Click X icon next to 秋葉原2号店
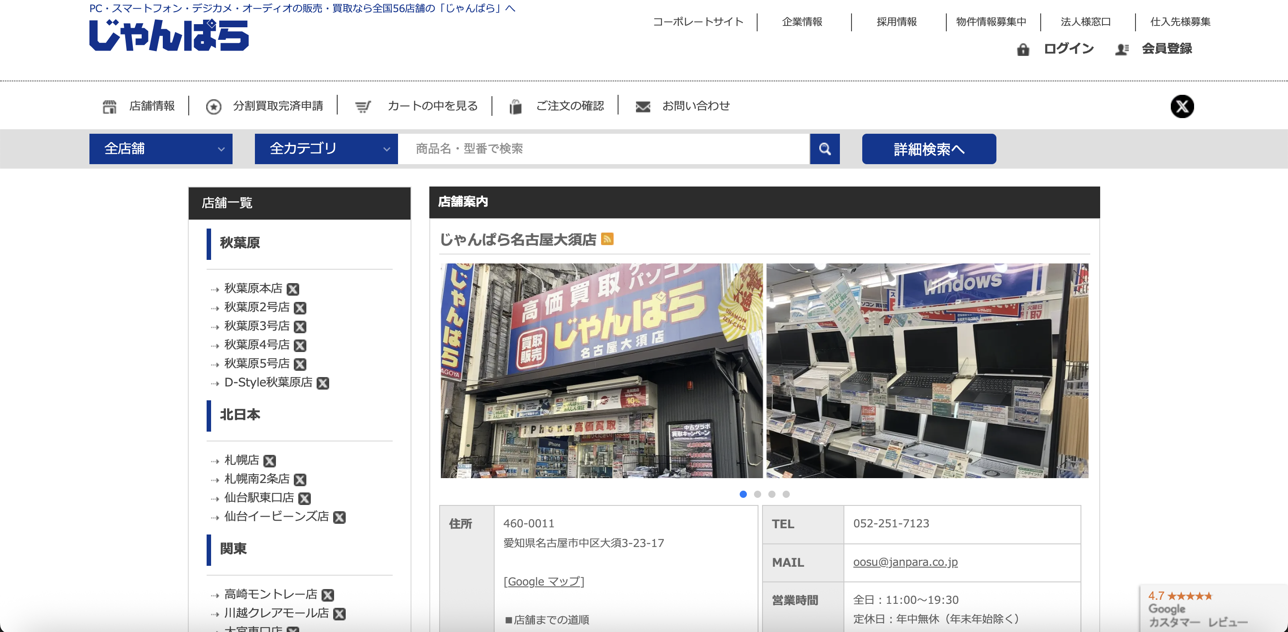Image resolution: width=1288 pixels, height=632 pixels. point(300,307)
